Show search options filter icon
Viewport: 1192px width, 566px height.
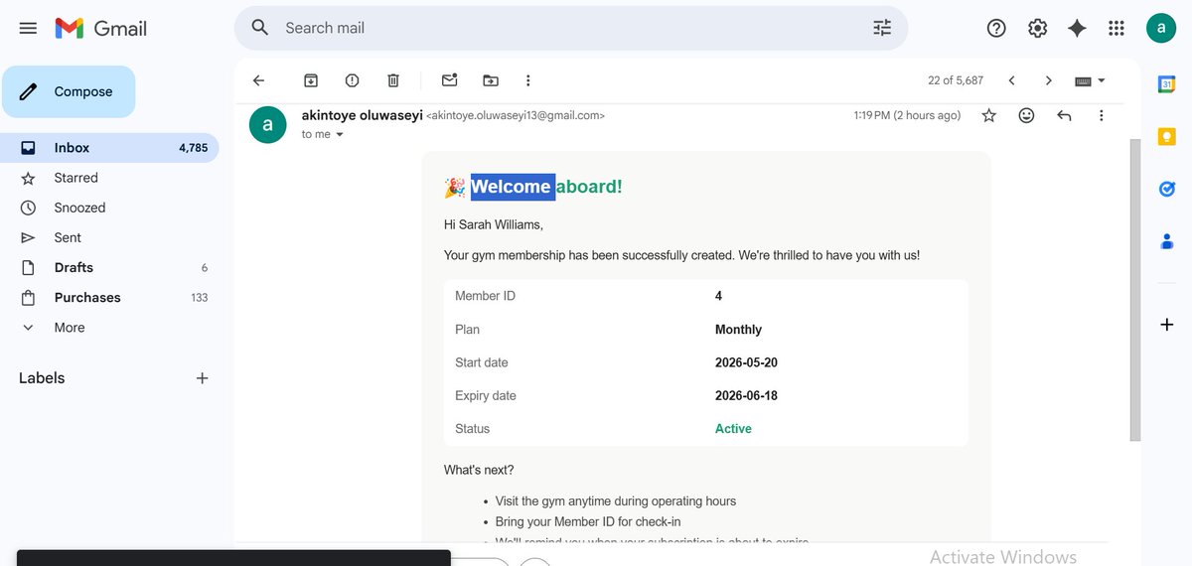click(x=882, y=28)
